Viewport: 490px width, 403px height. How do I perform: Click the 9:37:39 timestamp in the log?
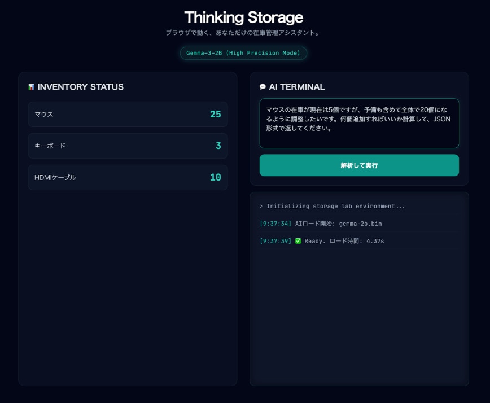click(x=275, y=241)
